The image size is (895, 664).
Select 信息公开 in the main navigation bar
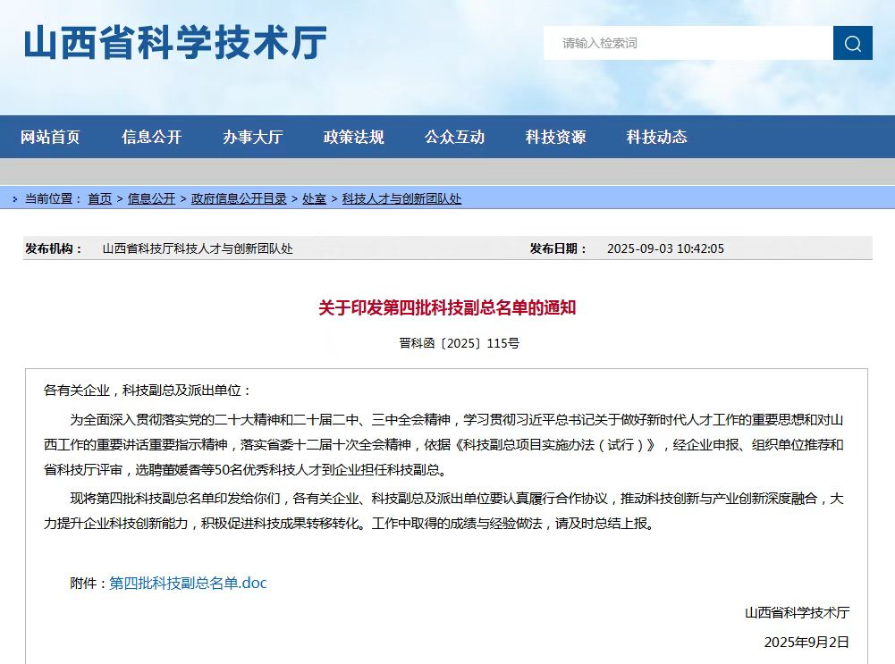[x=151, y=137]
